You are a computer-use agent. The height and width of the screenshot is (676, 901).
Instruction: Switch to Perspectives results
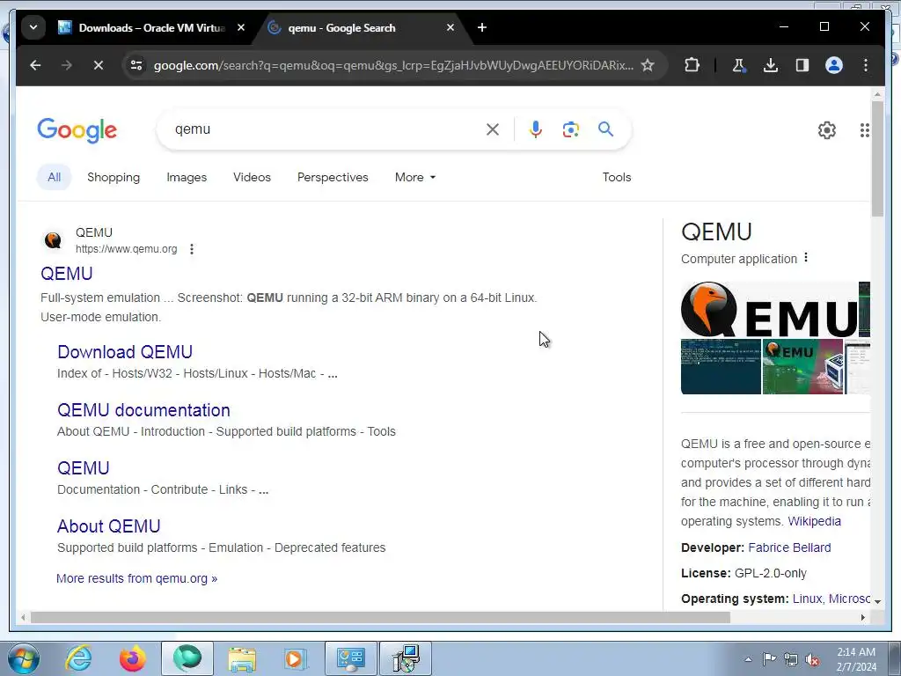[333, 177]
